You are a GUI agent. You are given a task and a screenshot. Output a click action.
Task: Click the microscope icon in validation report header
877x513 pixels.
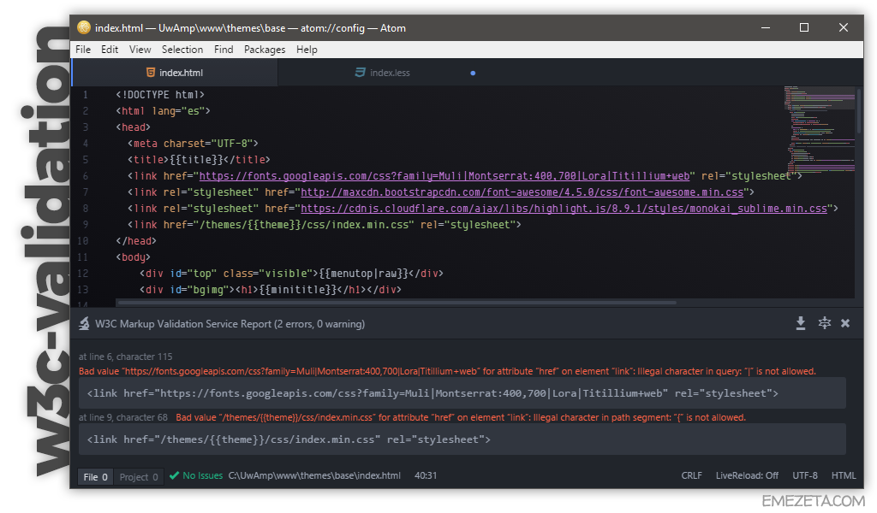coord(84,324)
